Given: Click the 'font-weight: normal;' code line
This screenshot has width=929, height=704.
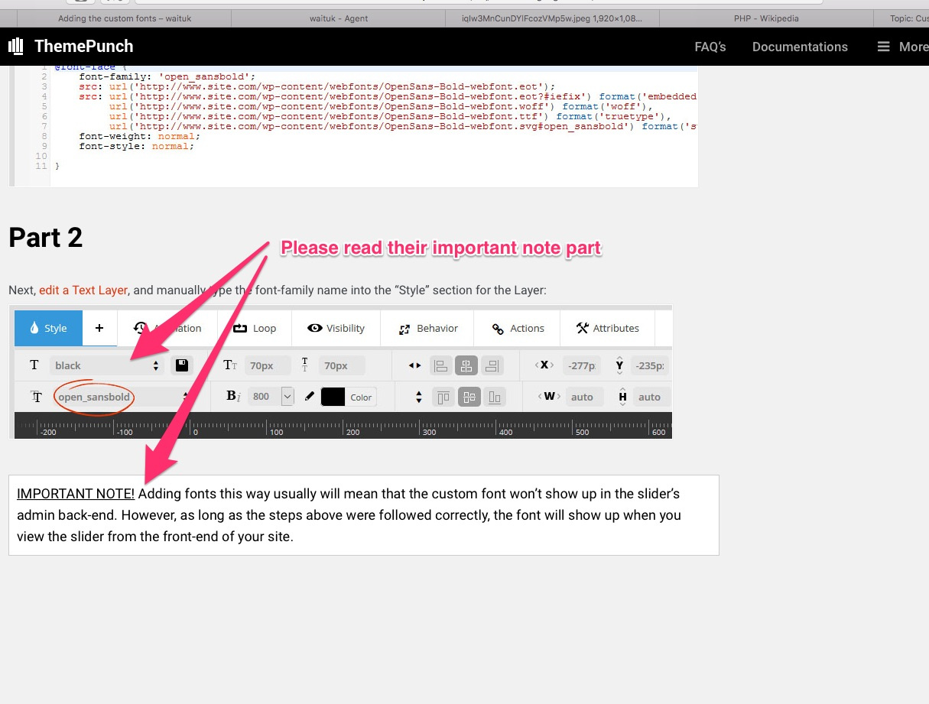Looking at the screenshot, I should point(140,136).
